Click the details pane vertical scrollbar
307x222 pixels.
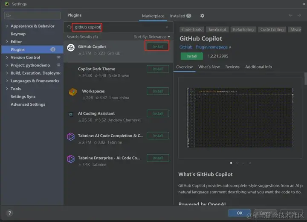click(306, 79)
